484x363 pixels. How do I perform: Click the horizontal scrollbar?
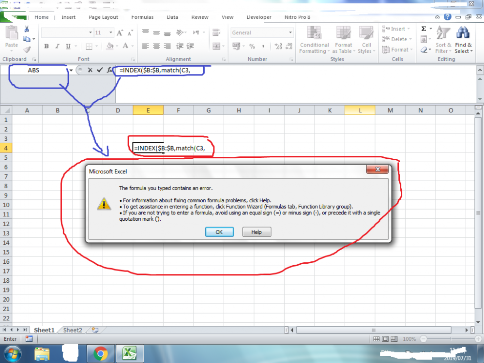point(374,330)
